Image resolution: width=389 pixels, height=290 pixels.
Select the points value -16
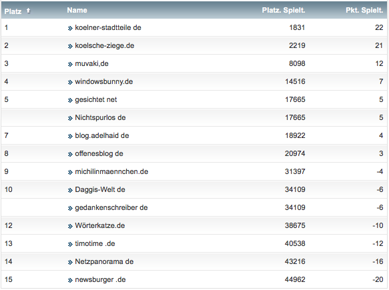click(378, 261)
